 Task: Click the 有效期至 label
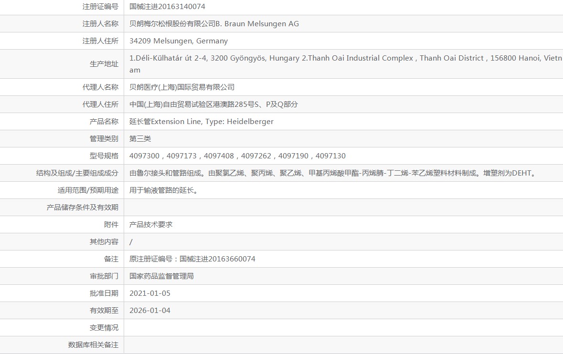[x=104, y=311]
